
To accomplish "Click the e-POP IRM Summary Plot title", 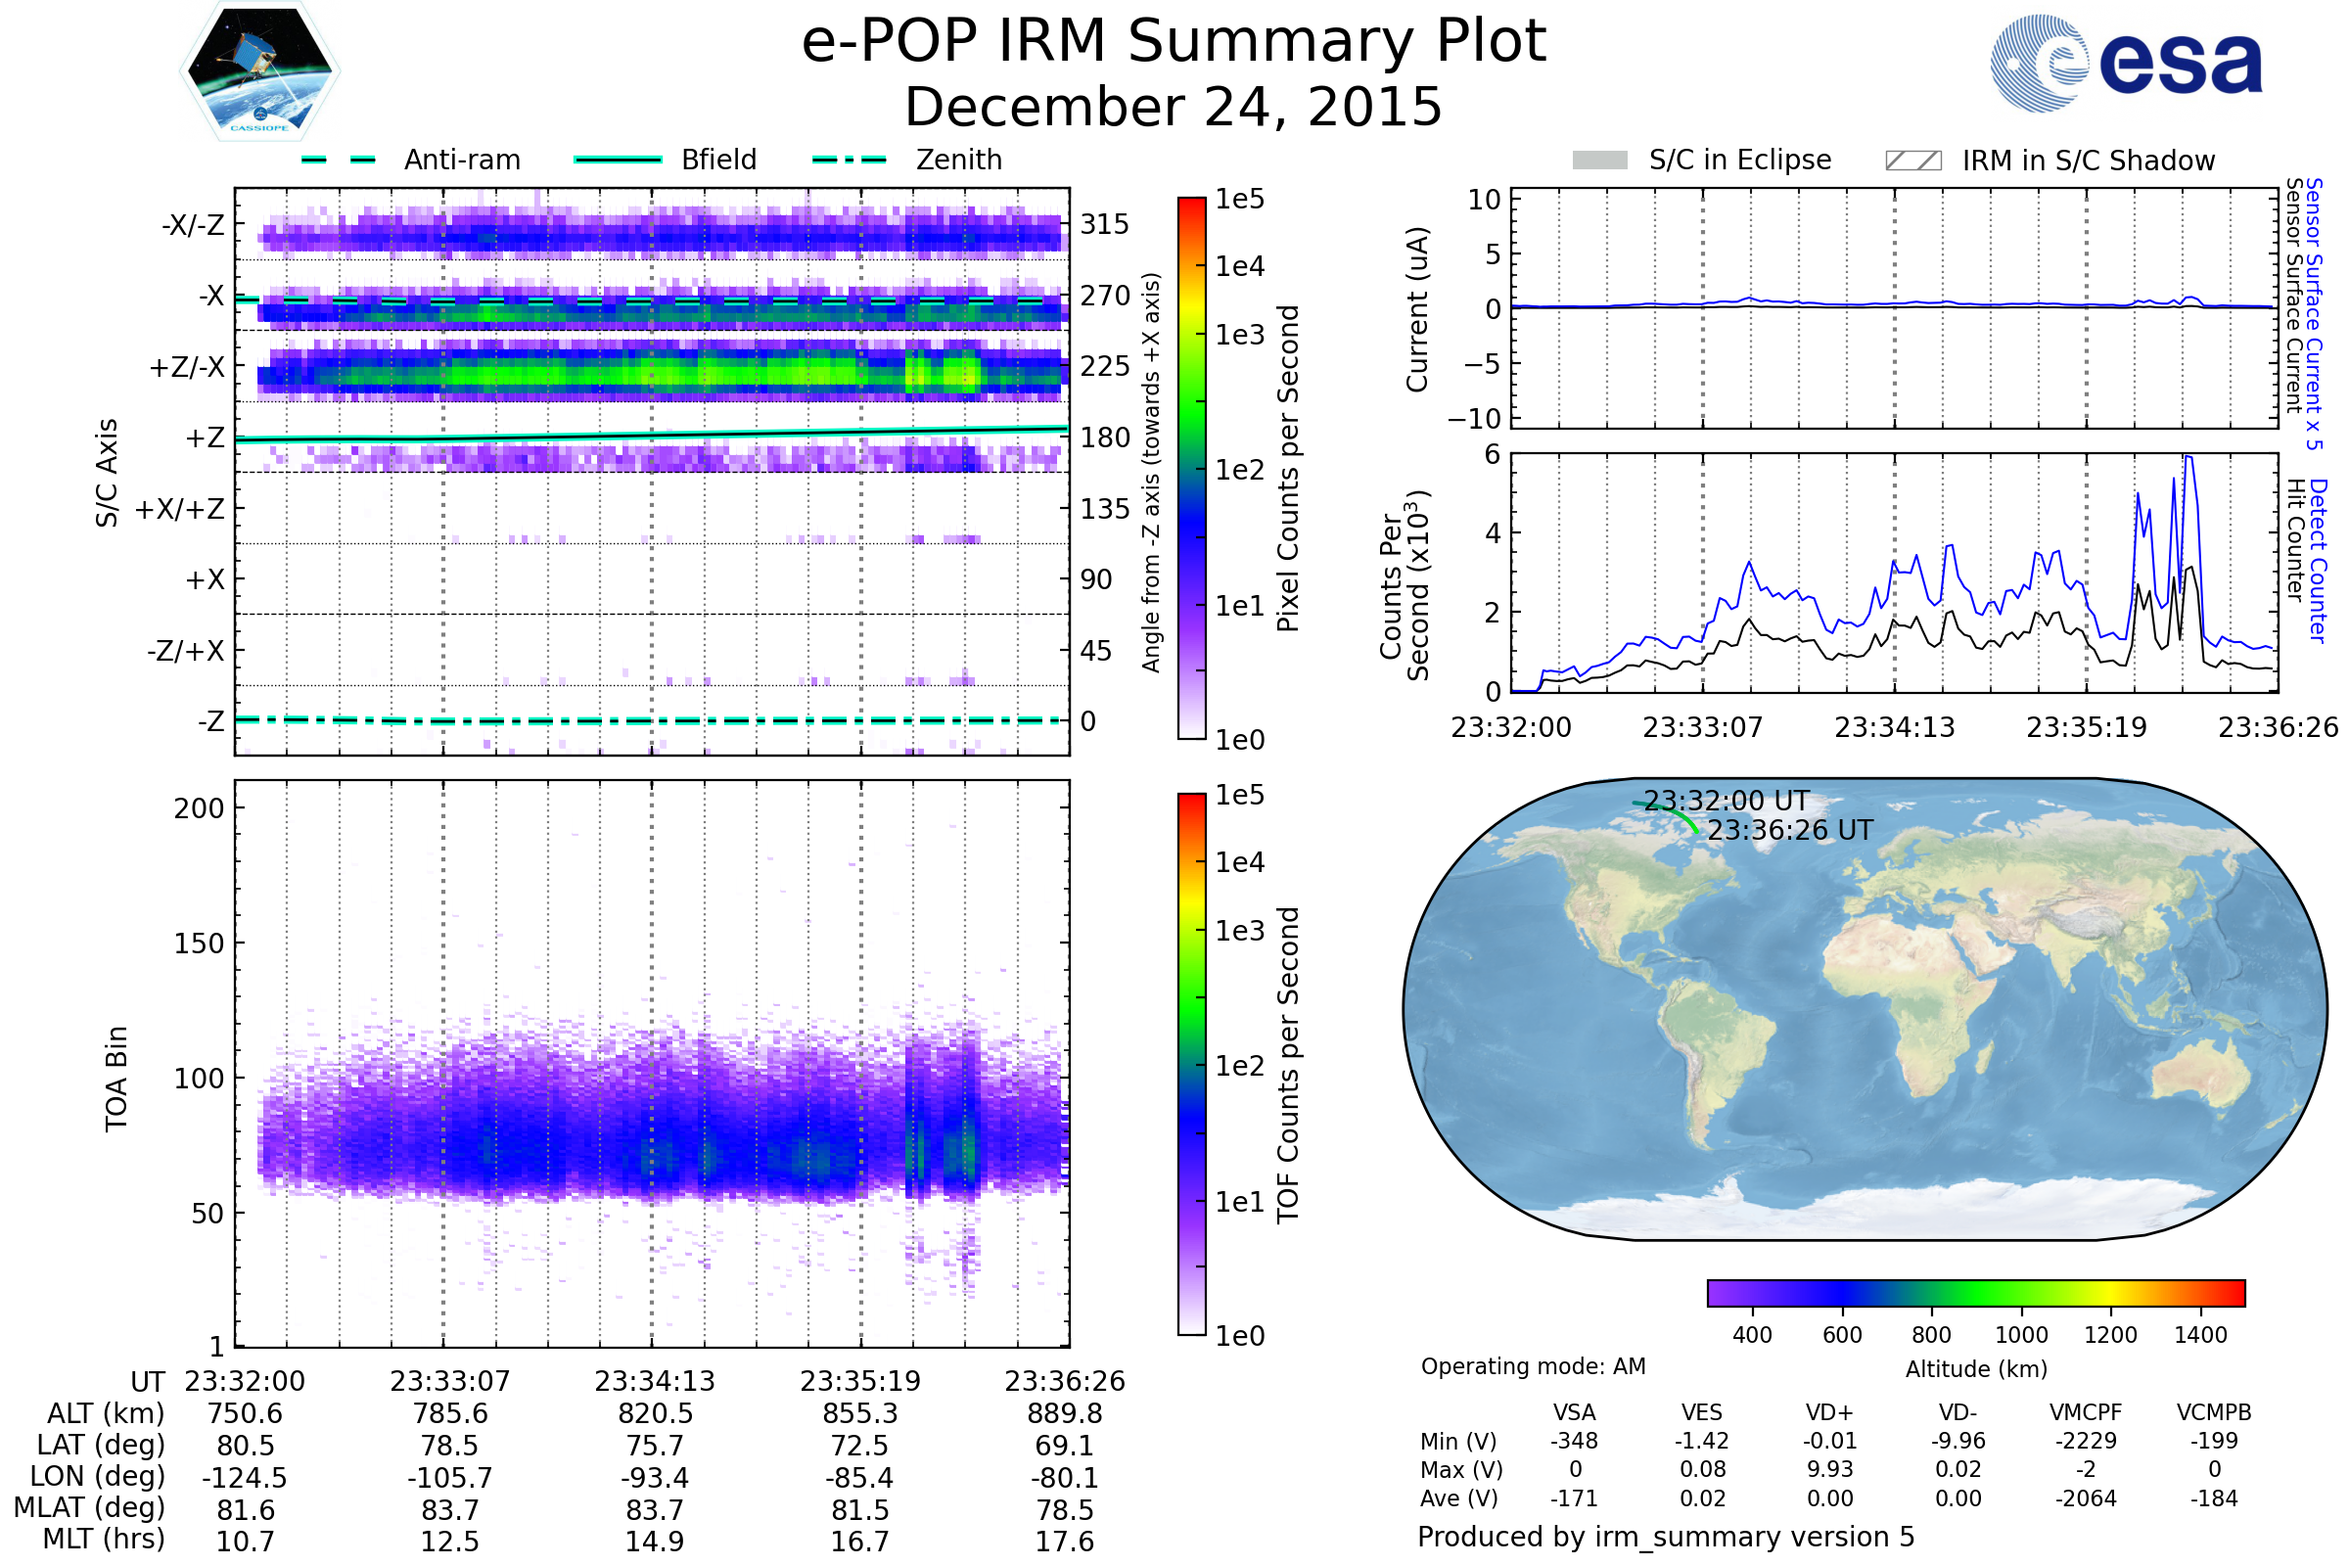I will pyautogui.click(x=1174, y=42).
